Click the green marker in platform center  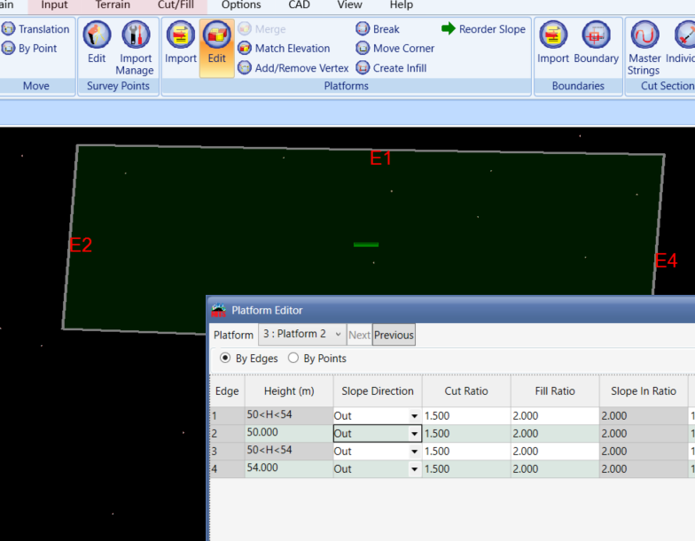366,244
